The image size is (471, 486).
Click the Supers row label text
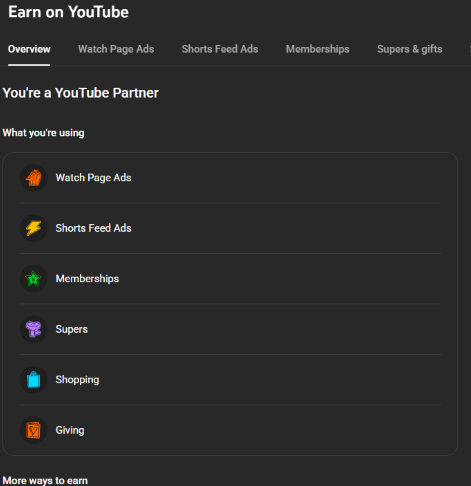(x=72, y=329)
